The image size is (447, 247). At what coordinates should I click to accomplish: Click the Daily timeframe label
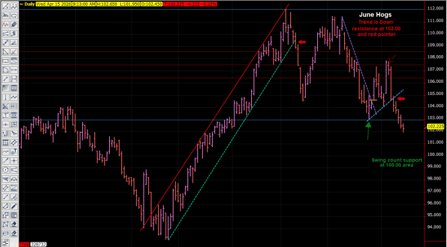pyautogui.click(x=30, y=4)
